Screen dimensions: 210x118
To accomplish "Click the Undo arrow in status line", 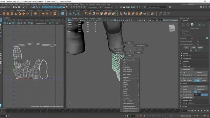I will [21, 7].
